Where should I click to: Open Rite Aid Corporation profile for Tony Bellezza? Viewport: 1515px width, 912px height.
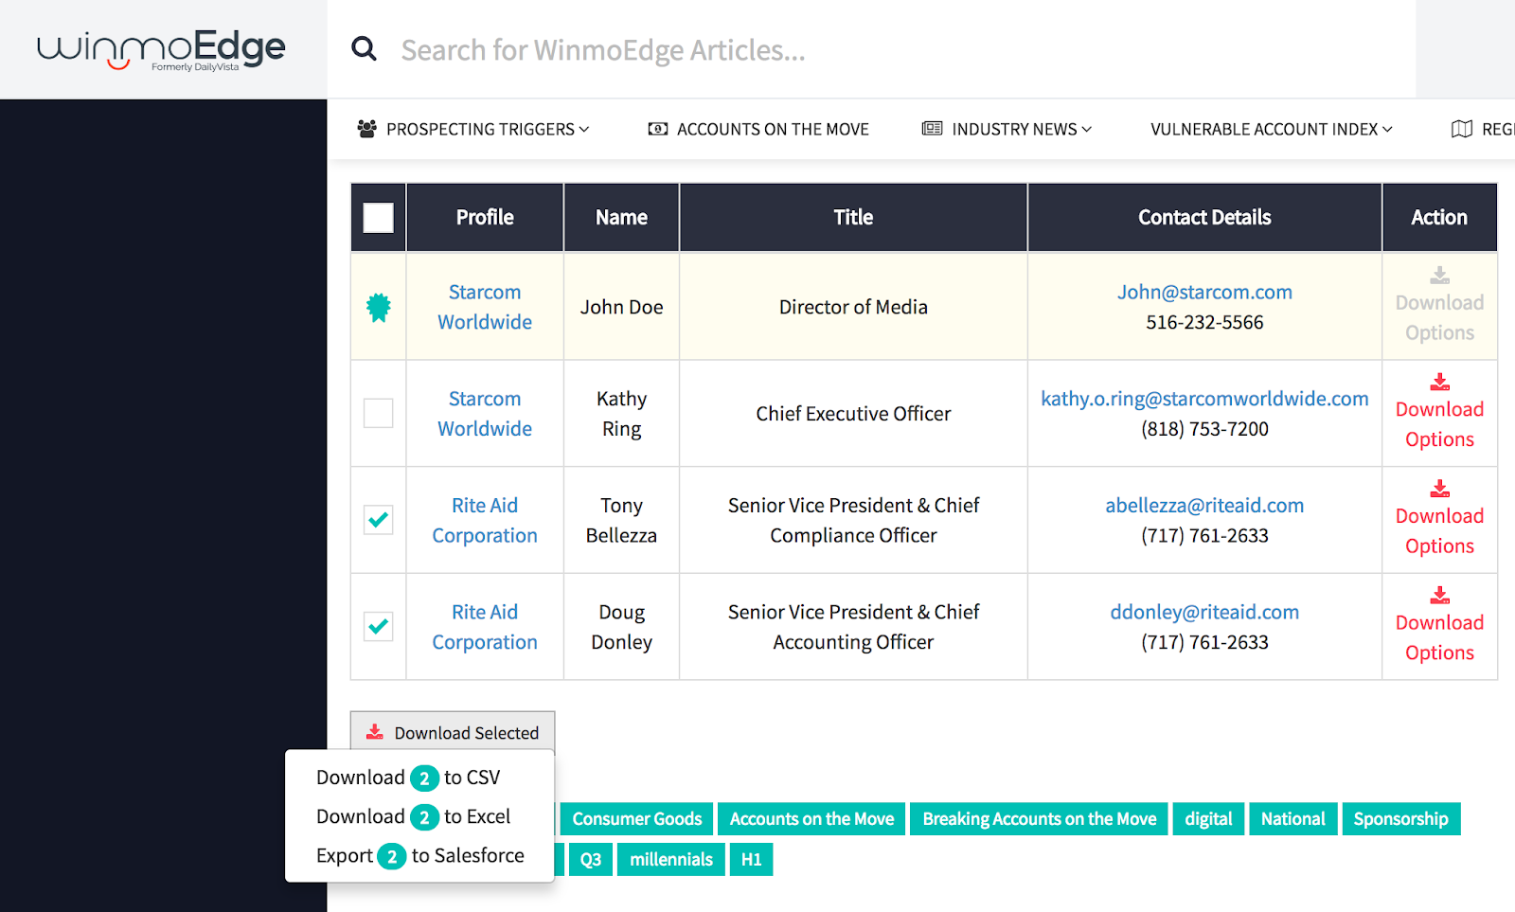click(485, 520)
